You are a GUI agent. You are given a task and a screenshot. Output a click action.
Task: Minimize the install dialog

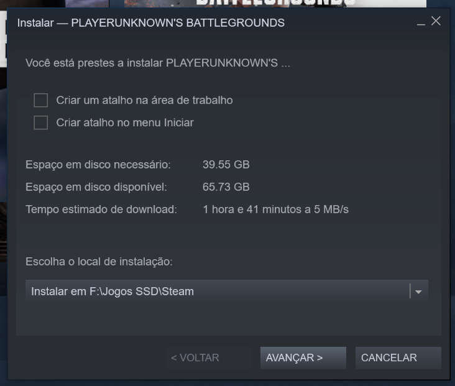[x=421, y=23]
